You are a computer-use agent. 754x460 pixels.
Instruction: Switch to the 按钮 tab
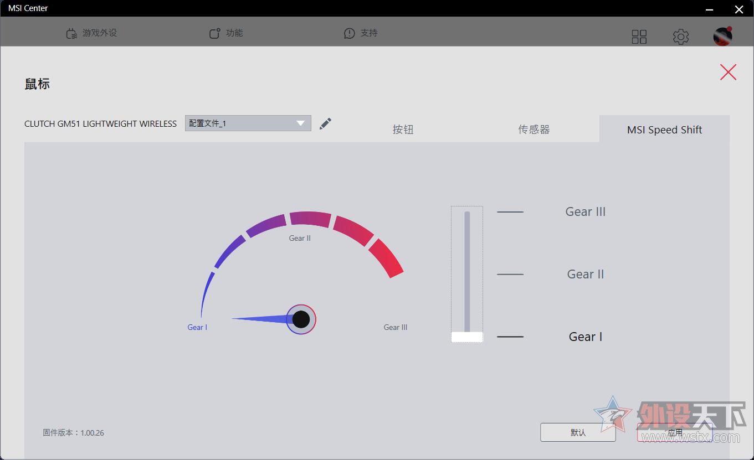(x=403, y=130)
